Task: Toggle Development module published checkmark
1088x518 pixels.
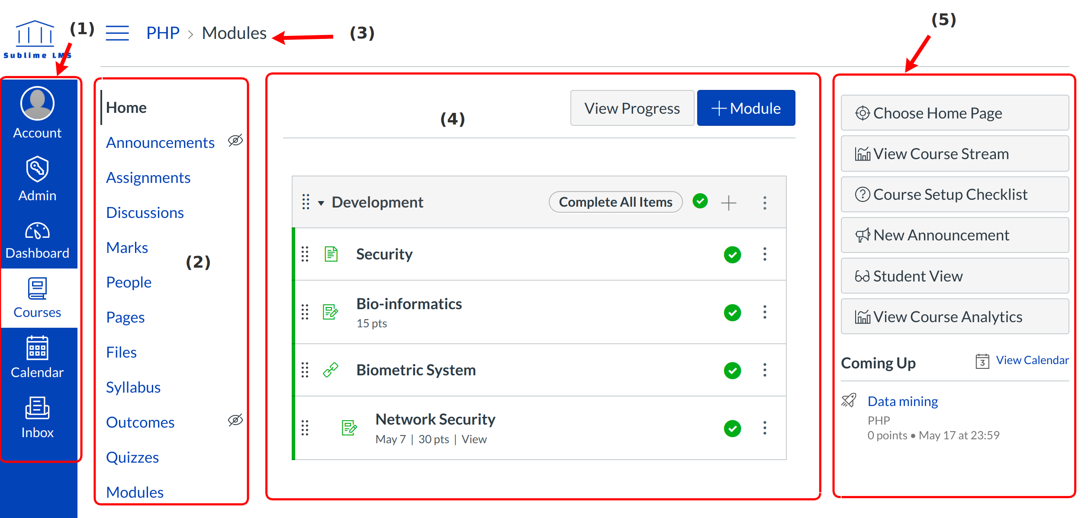Action: click(700, 201)
